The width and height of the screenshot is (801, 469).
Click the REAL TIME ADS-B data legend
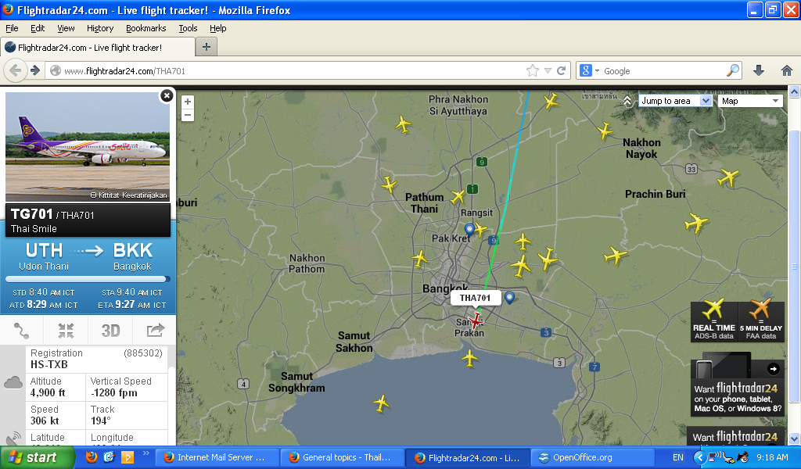[x=713, y=320]
